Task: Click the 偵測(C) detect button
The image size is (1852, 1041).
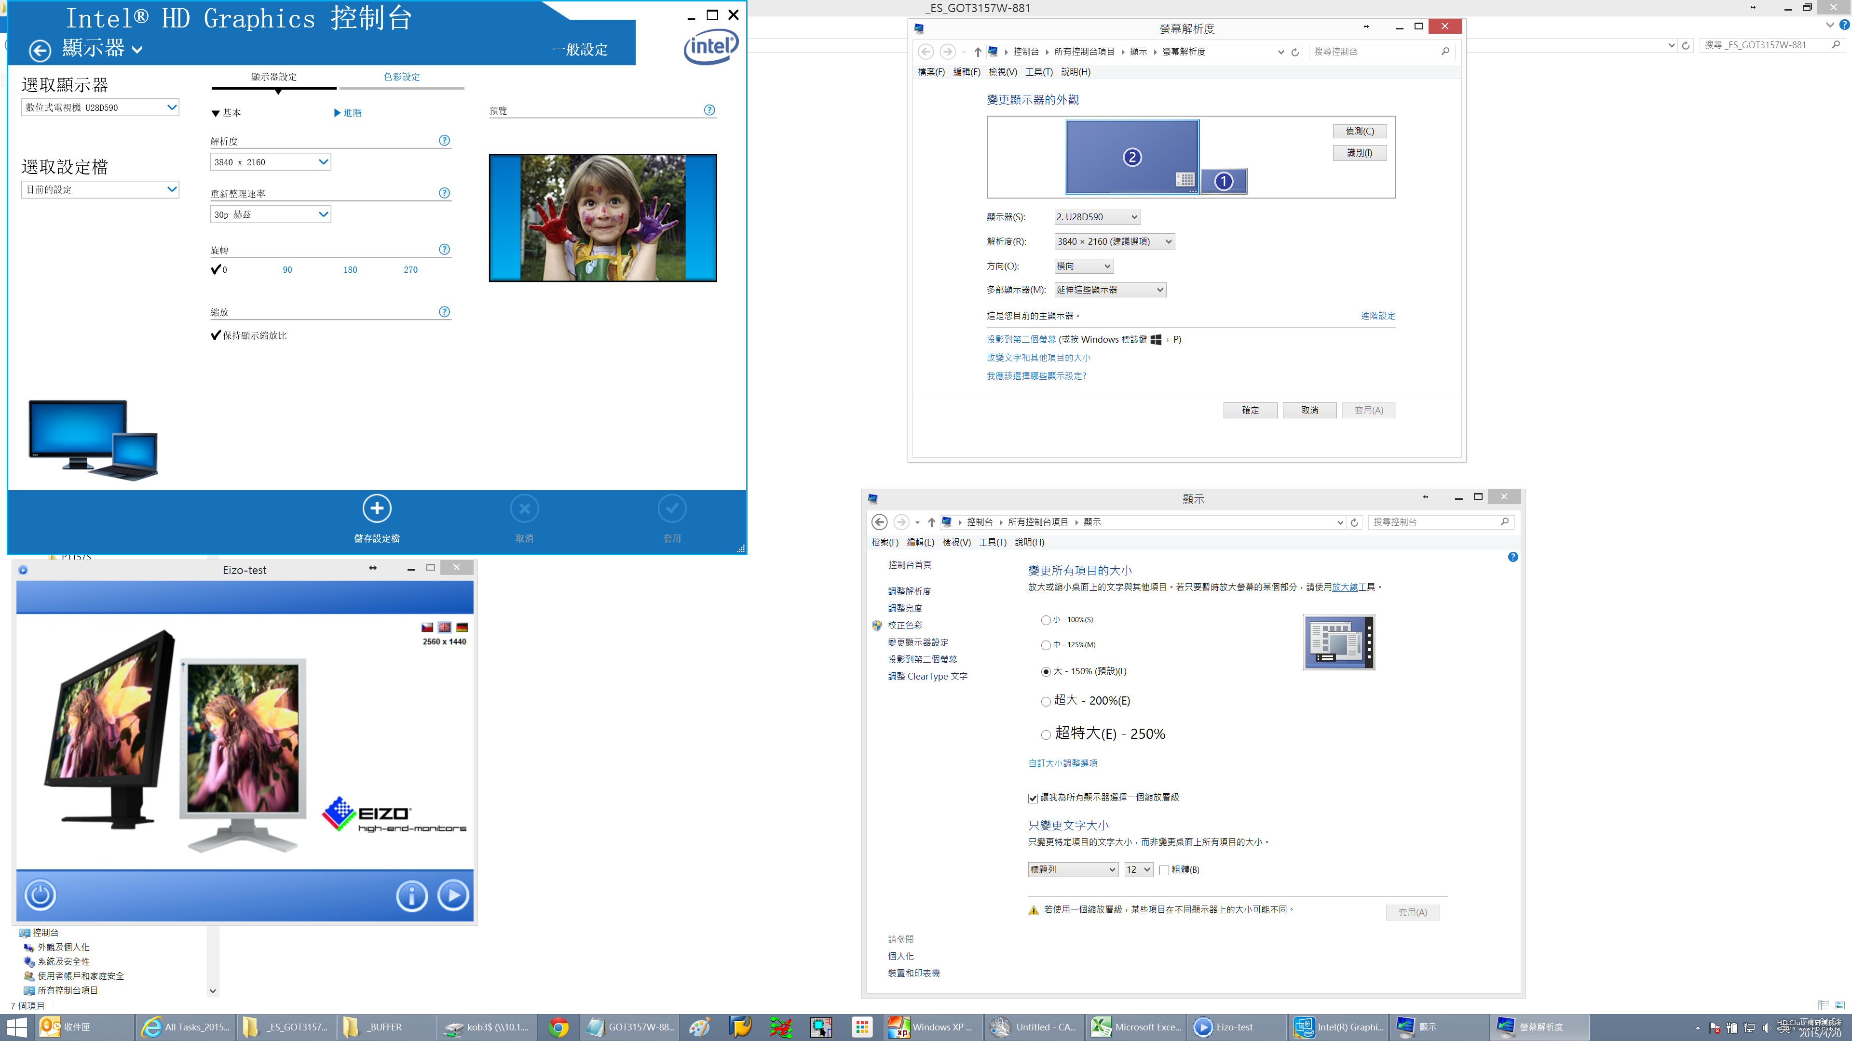Action: (x=1359, y=132)
